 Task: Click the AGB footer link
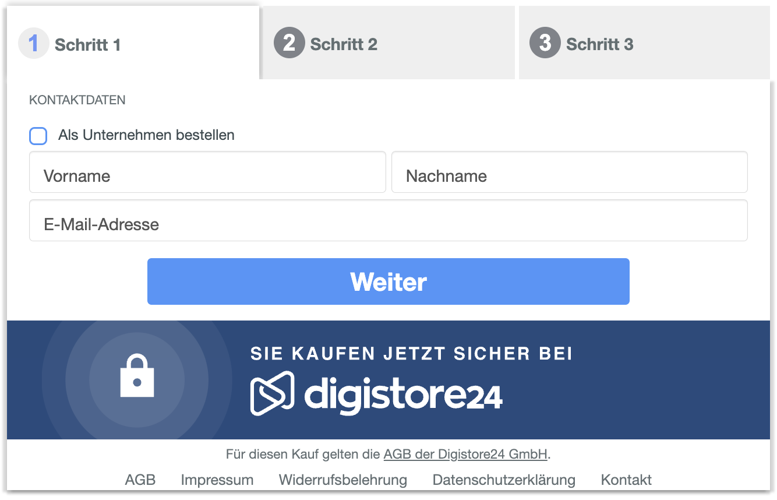point(140,480)
